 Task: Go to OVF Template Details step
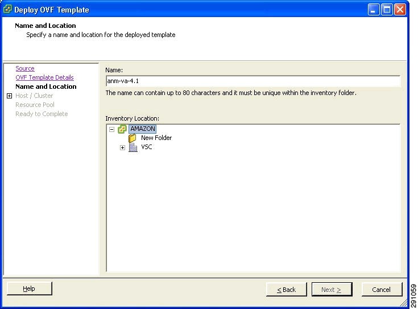coord(44,77)
